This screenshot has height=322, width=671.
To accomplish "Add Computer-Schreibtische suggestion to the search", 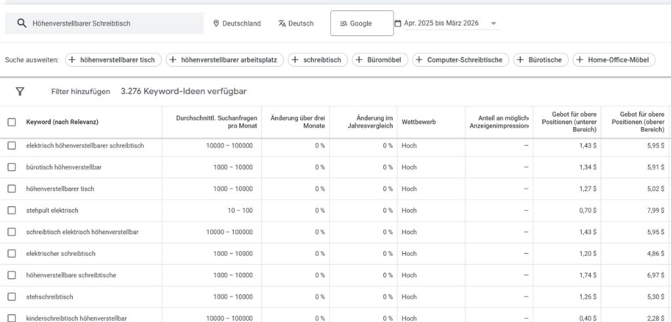I will (x=461, y=60).
